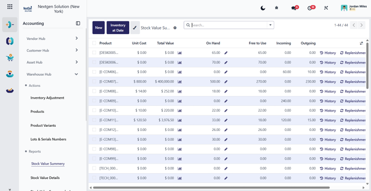The image size is (371, 191).
Task: Open the bug debug icon
Action: [277, 8]
